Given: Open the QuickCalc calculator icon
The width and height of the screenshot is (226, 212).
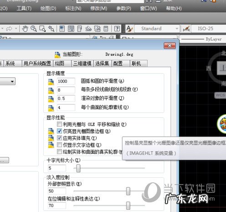Looking at the screenshot, I should [106, 29].
